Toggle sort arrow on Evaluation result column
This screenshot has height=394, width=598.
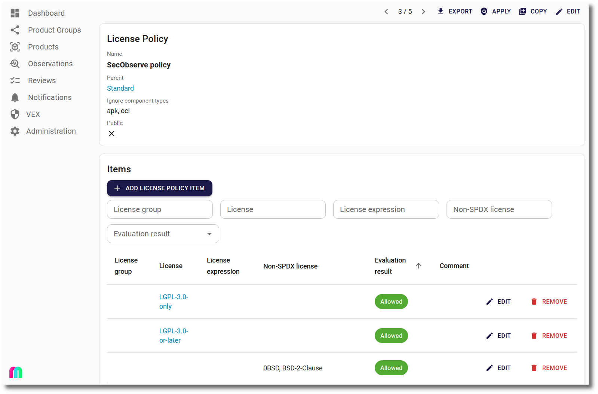pos(418,266)
